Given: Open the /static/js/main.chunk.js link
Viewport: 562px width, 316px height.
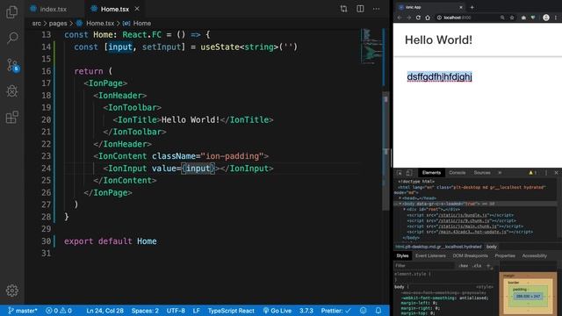Looking at the screenshot, I should [468, 226].
